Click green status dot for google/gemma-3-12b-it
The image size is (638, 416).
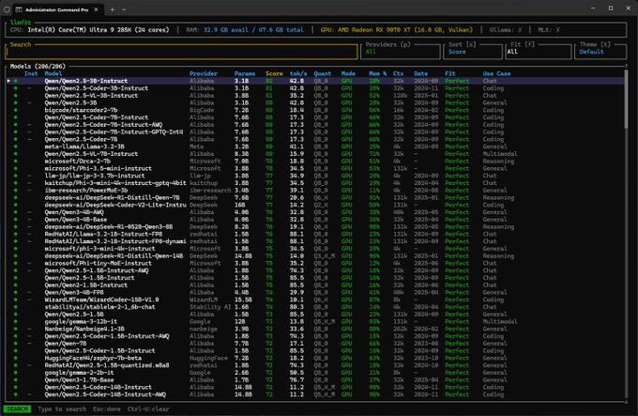pos(16,321)
